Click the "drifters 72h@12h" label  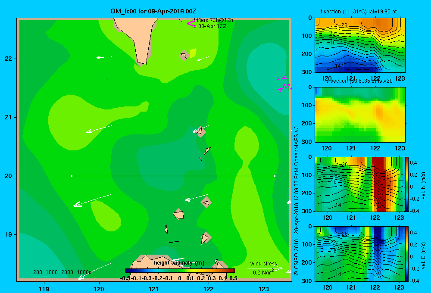pyautogui.click(x=212, y=20)
